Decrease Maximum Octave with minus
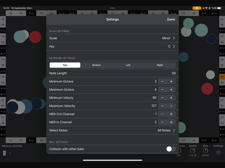The width and height of the screenshot is (225, 168). tap(162, 90)
